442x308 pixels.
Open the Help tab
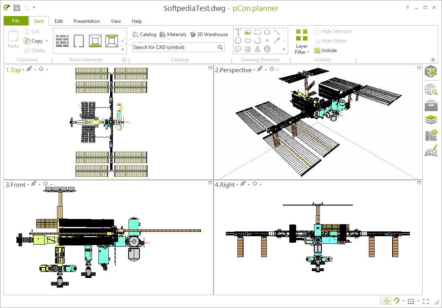pos(137,21)
